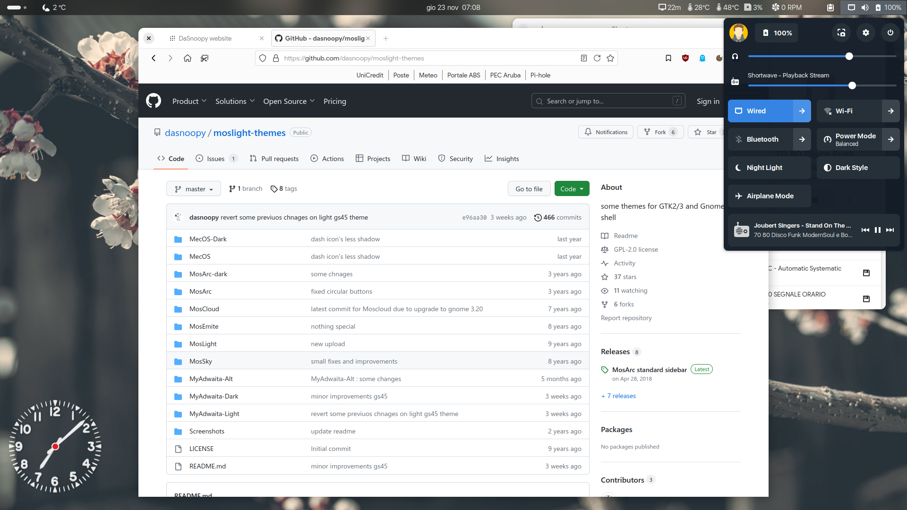Toggle Bluetooth on
The height and width of the screenshot is (510, 907).
tap(761, 139)
